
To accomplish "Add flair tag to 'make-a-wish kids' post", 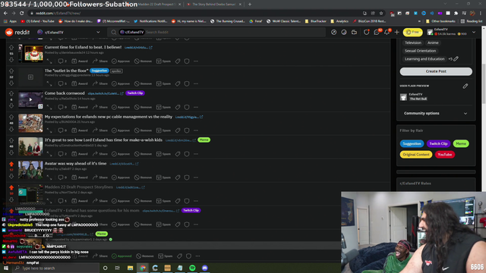I will pyautogui.click(x=178, y=154).
